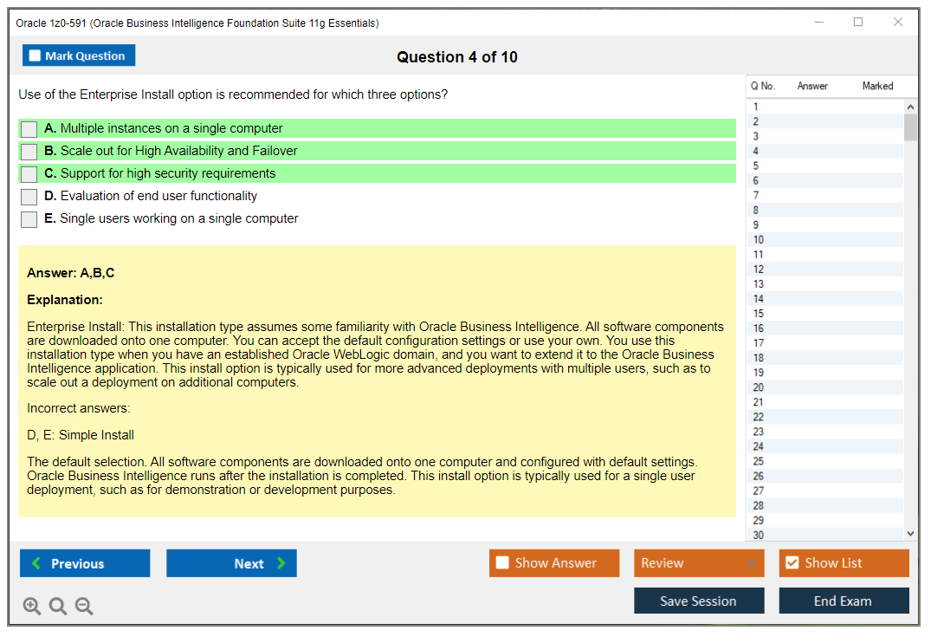Screen dimensions: 931x637
Task: Uncheck the Show List option
Action: [x=792, y=563]
